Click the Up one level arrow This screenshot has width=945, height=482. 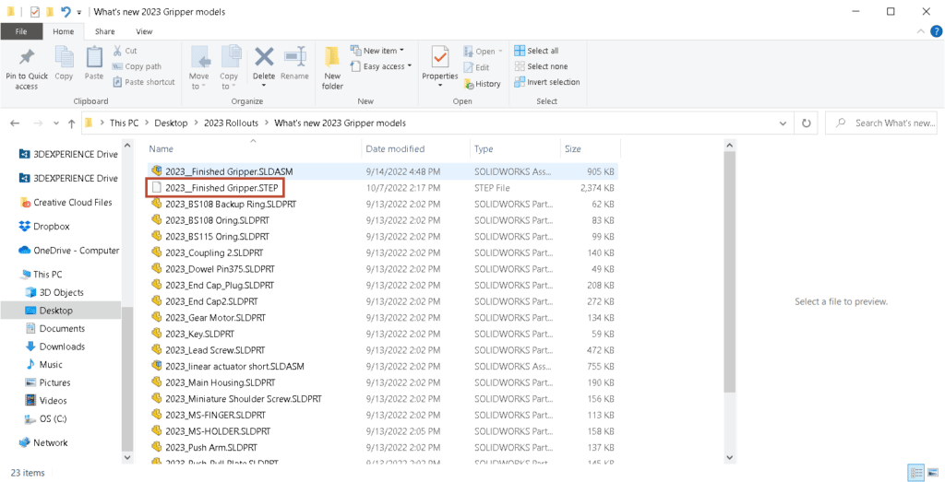click(x=71, y=123)
